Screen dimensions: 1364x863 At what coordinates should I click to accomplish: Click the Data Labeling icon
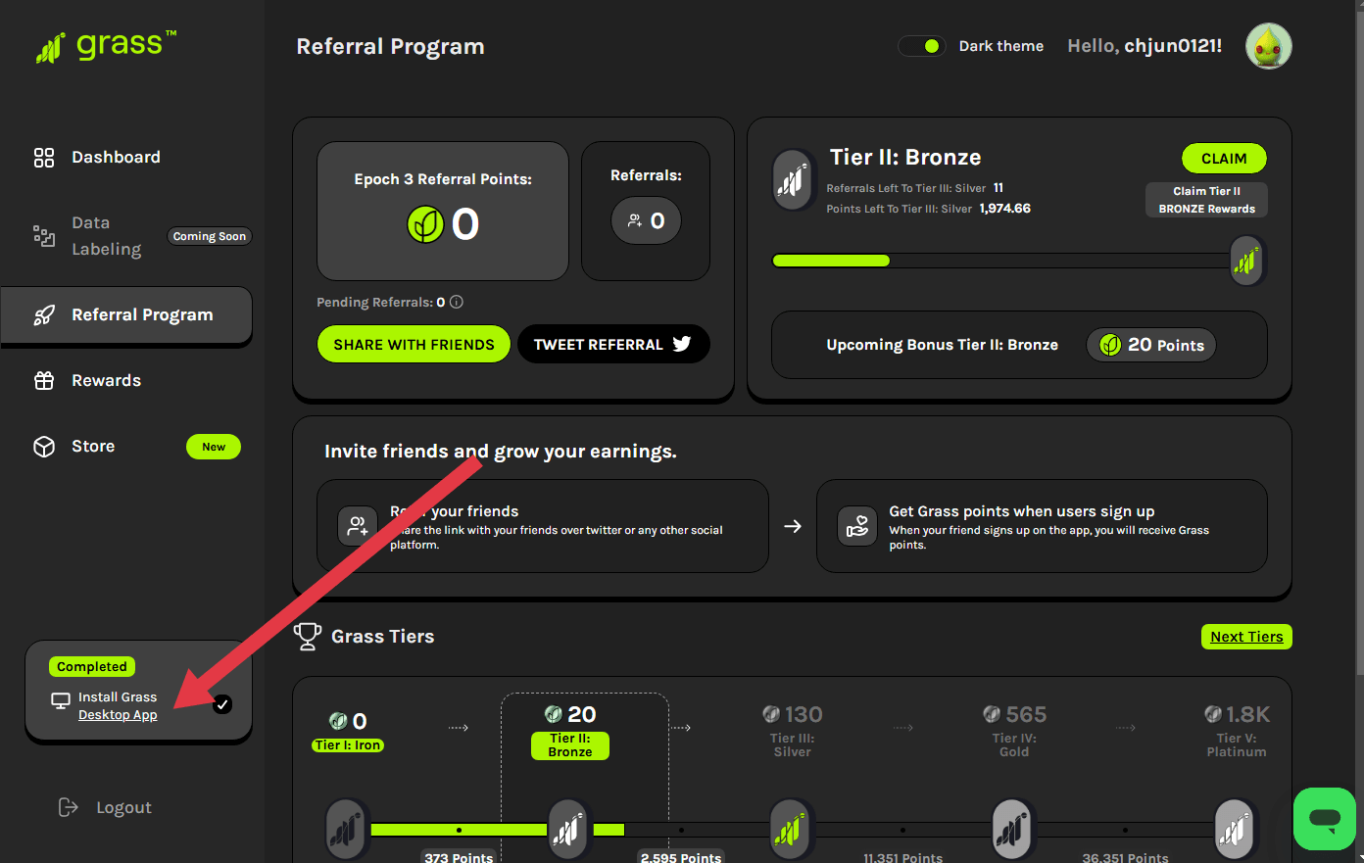(44, 236)
